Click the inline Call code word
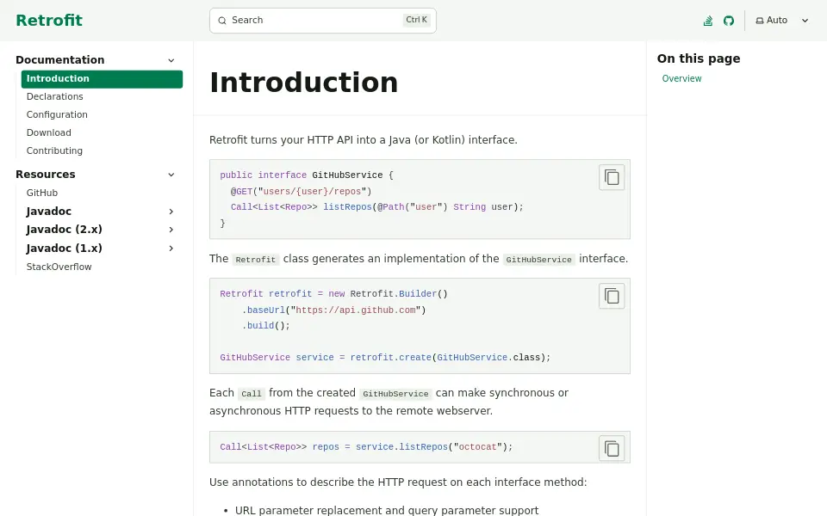Screen dimensions: 827x516 coord(251,394)
